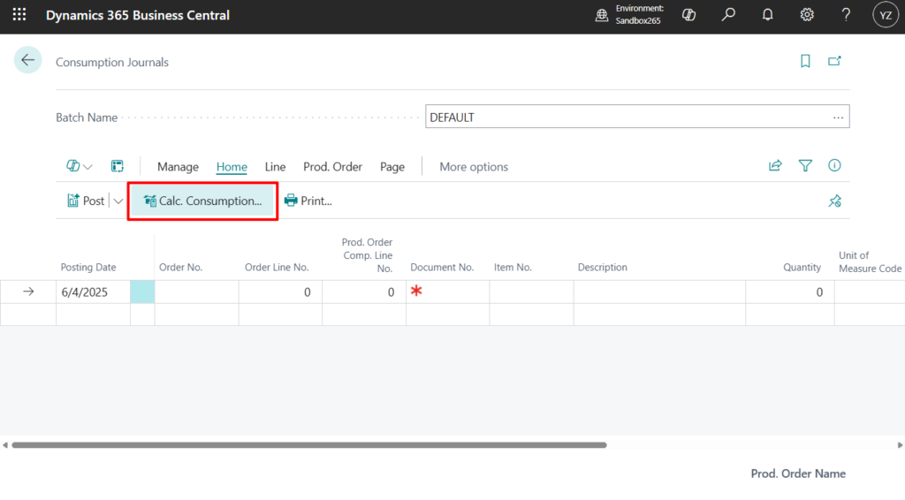Go back using the arrow button
The height and width of the screenshot is (500, 905).
tap(27, 60)
